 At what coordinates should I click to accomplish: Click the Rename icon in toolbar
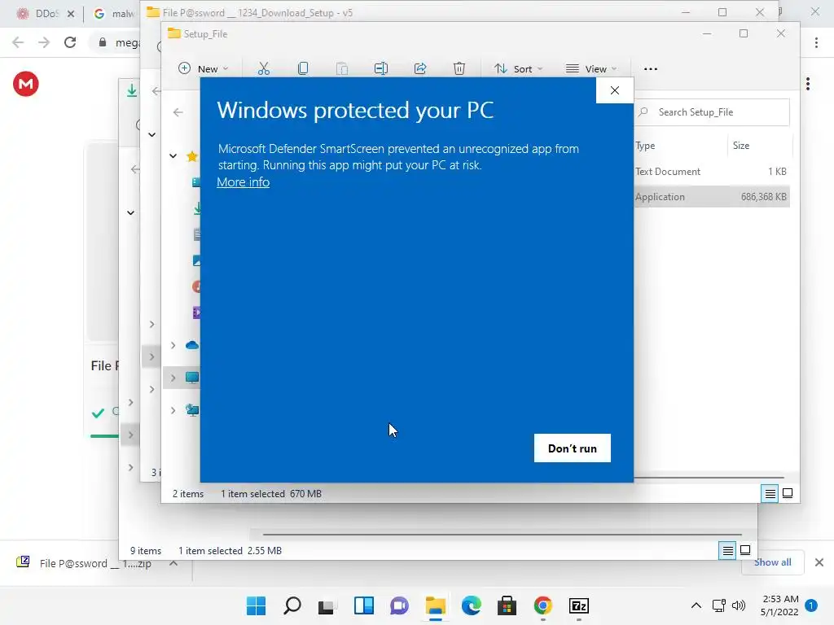pos(381,68)
